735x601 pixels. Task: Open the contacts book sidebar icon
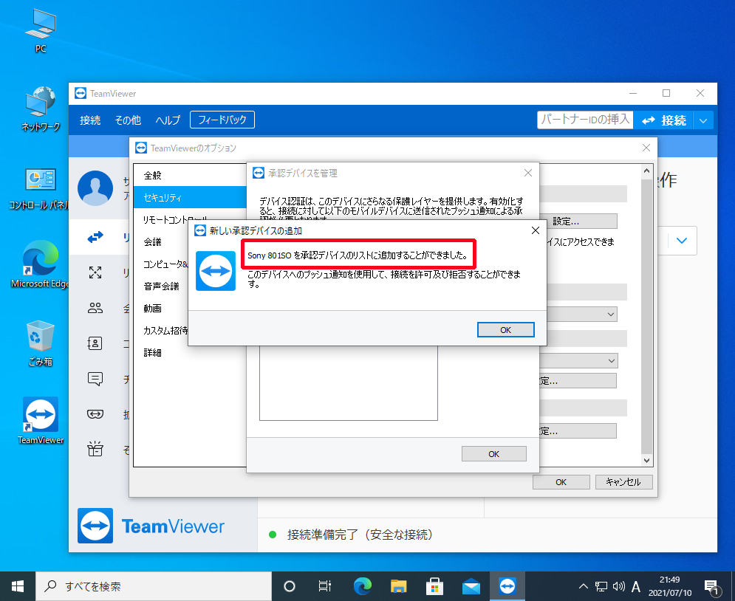pyautogui.click(x=95, y=343)
